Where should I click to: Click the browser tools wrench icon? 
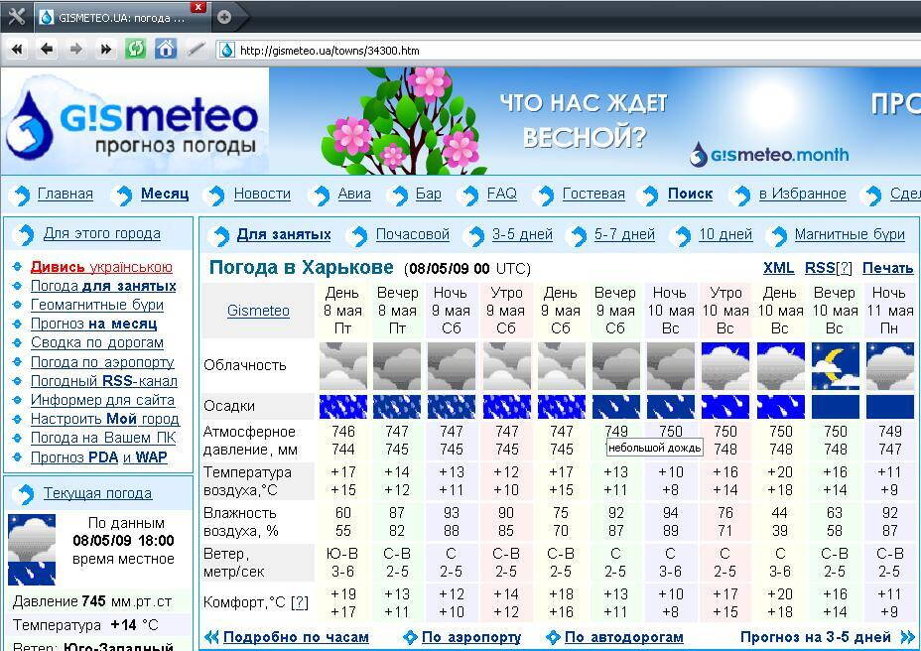(x=16, y=17)
